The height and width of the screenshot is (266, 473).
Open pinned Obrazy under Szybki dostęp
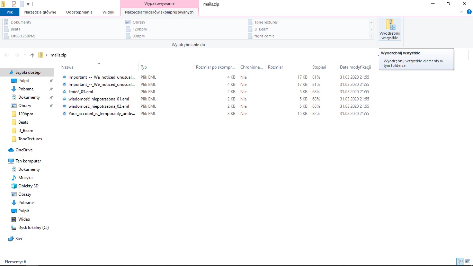25,106
